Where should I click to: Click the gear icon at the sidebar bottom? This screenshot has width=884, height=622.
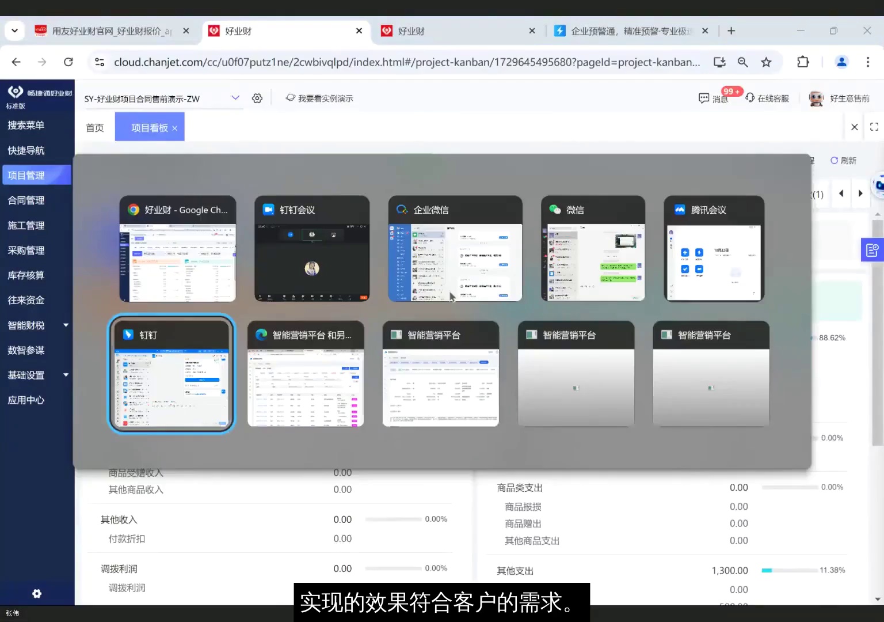coord(37,593)
